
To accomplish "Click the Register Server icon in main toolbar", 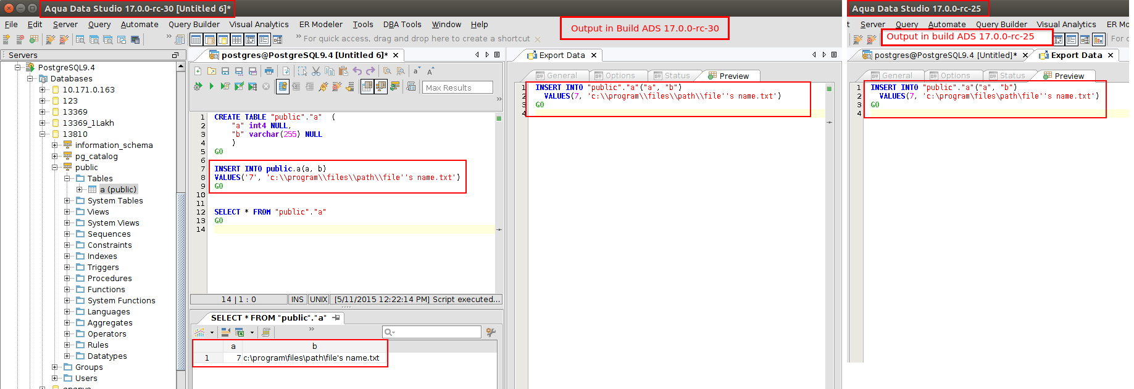I will pyautogui.click(x=6, y=39).
